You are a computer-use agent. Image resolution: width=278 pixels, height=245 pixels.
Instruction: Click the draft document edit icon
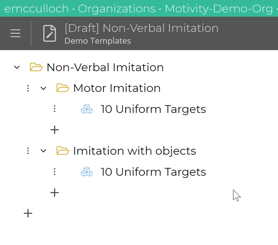click(50, 33)
